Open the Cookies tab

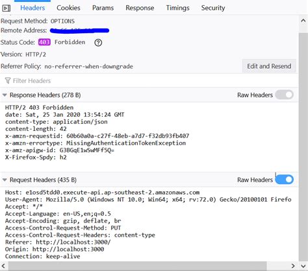[68, 8]
